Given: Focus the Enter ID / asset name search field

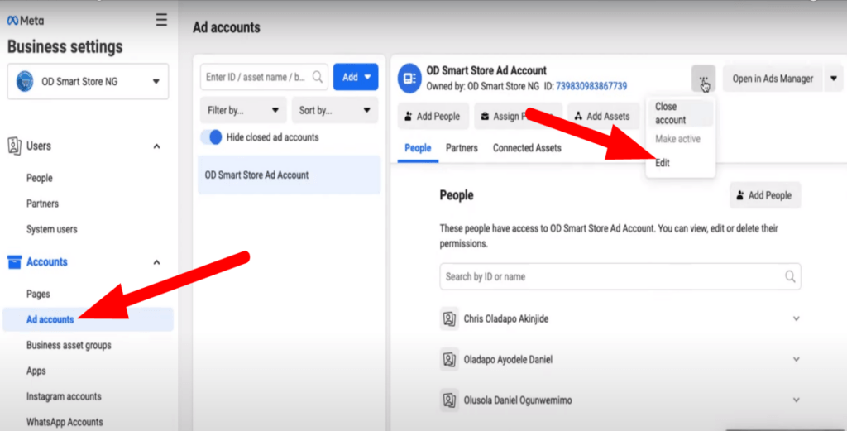Looking at the screenshot, I should tap(264, 77).
